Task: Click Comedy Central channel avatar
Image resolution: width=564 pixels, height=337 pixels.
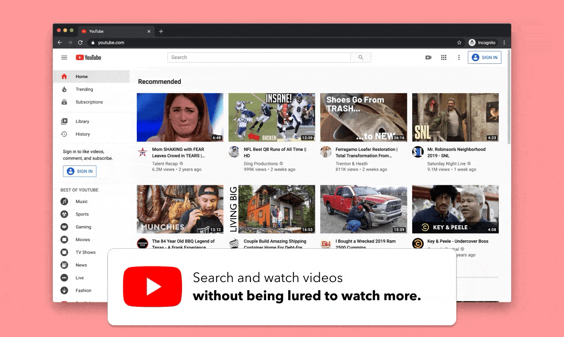Action: click(x=418, y=243)
